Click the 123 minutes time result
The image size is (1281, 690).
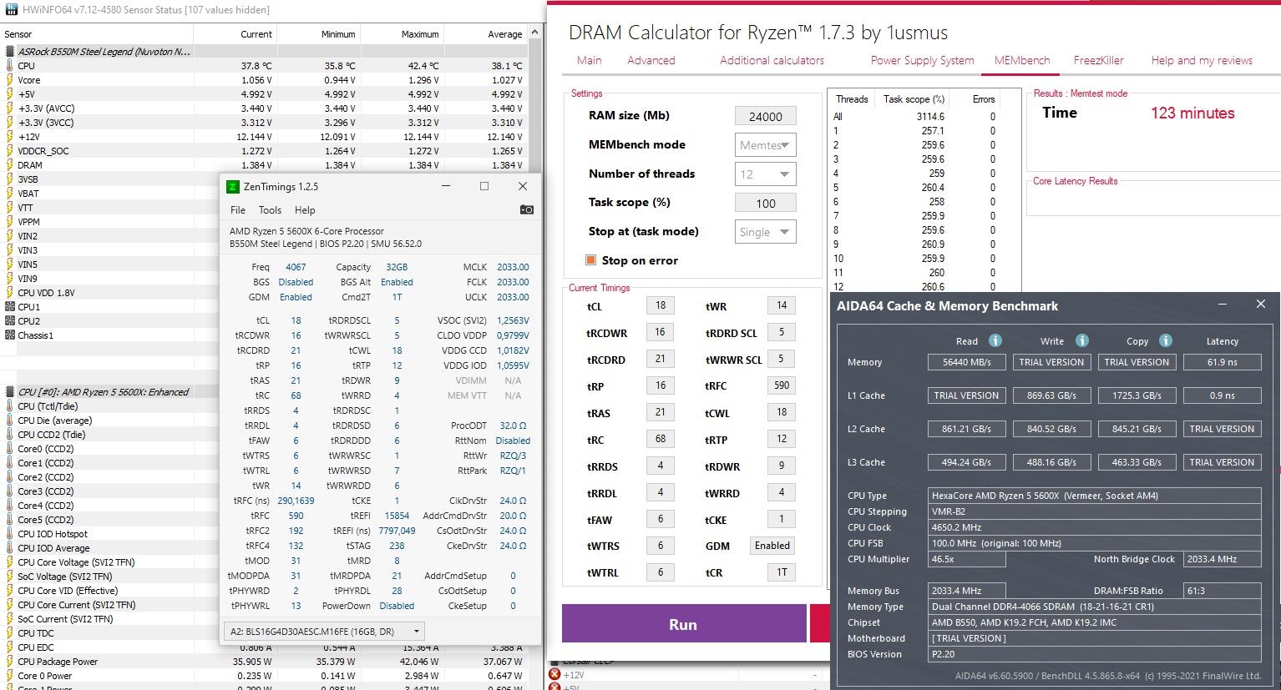click(x=1192, y=113)
